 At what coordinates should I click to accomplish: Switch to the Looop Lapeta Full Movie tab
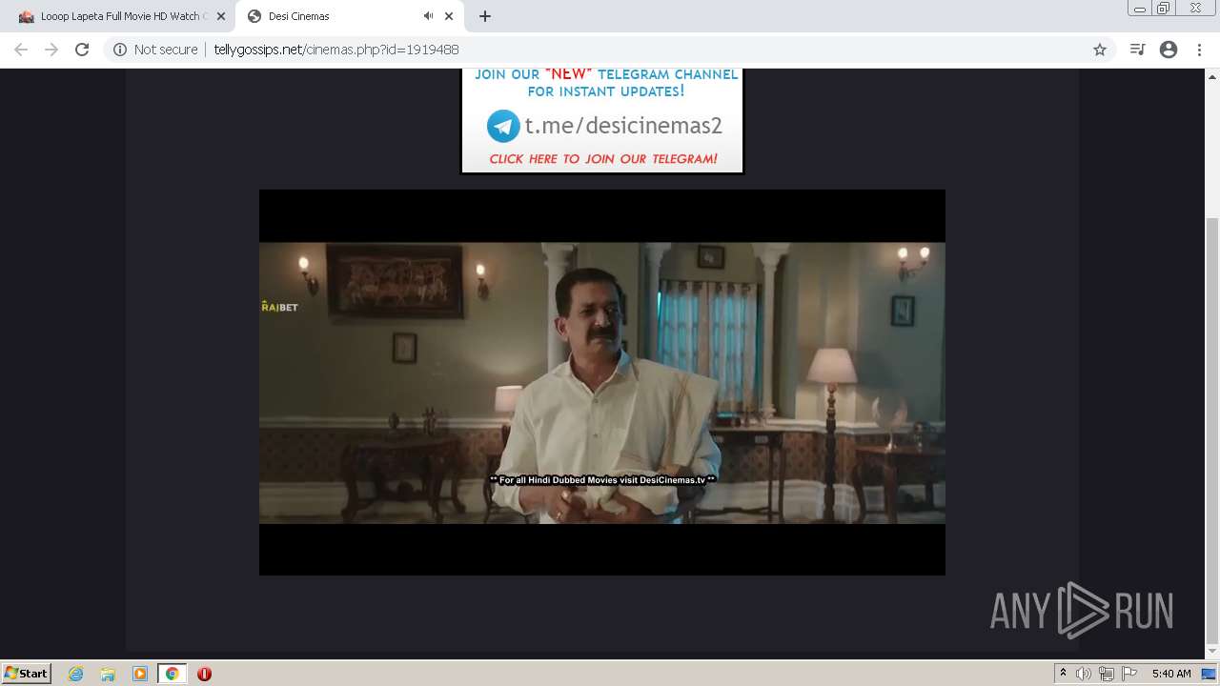point(121,16)
